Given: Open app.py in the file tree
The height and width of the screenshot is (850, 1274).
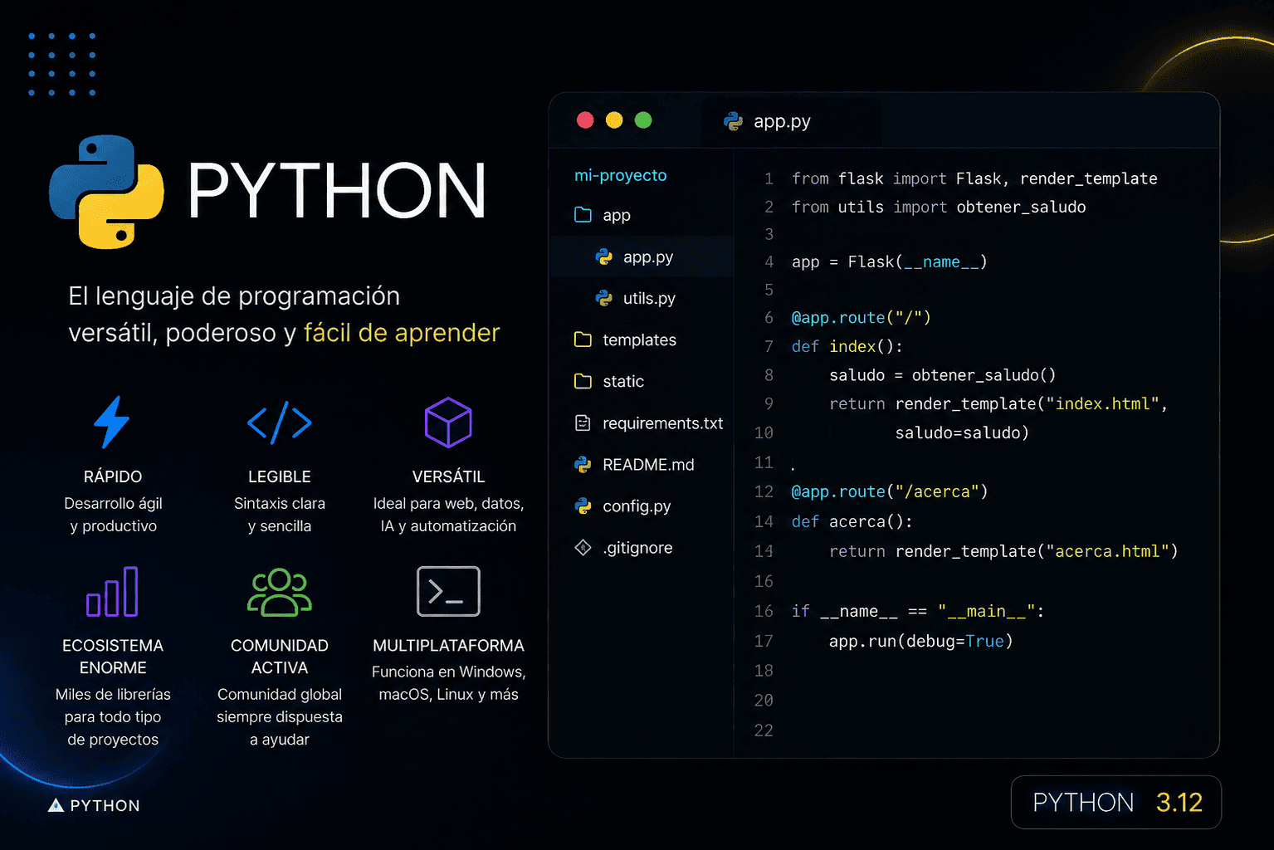Looking at the screenshot, I should (641, 256).
